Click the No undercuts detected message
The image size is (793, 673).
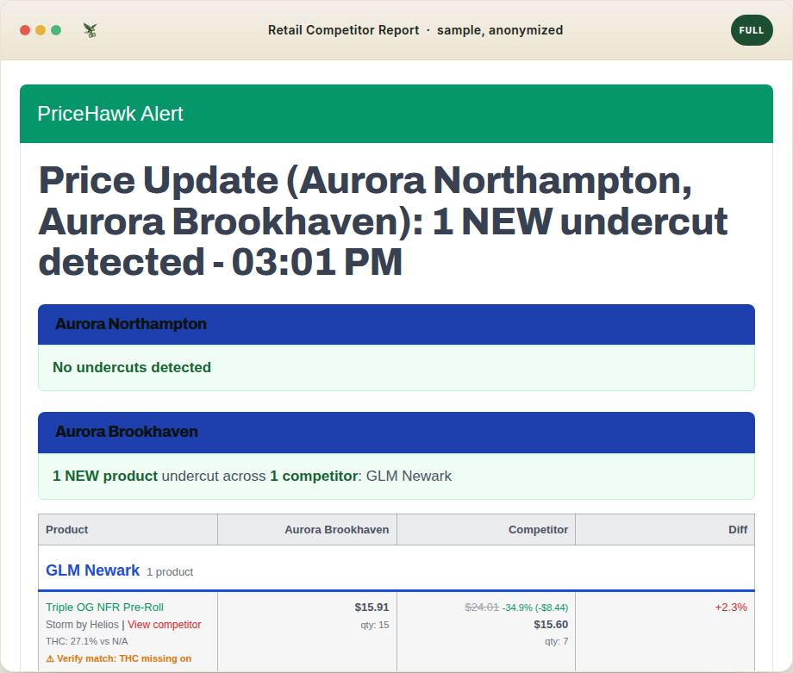[x=132, y=367]
